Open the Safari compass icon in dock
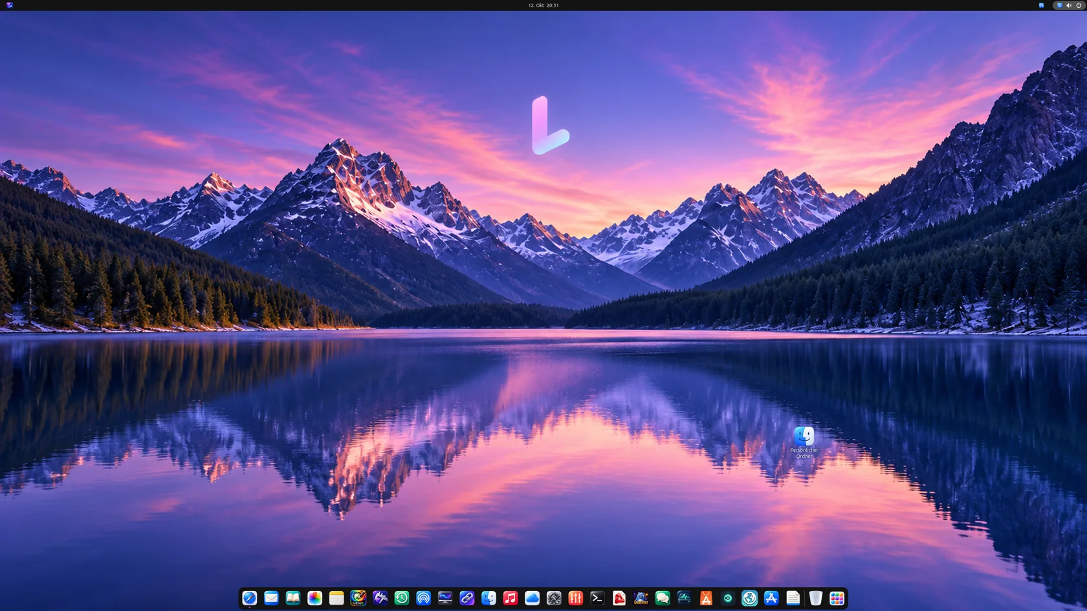 (x=250, y=598)
